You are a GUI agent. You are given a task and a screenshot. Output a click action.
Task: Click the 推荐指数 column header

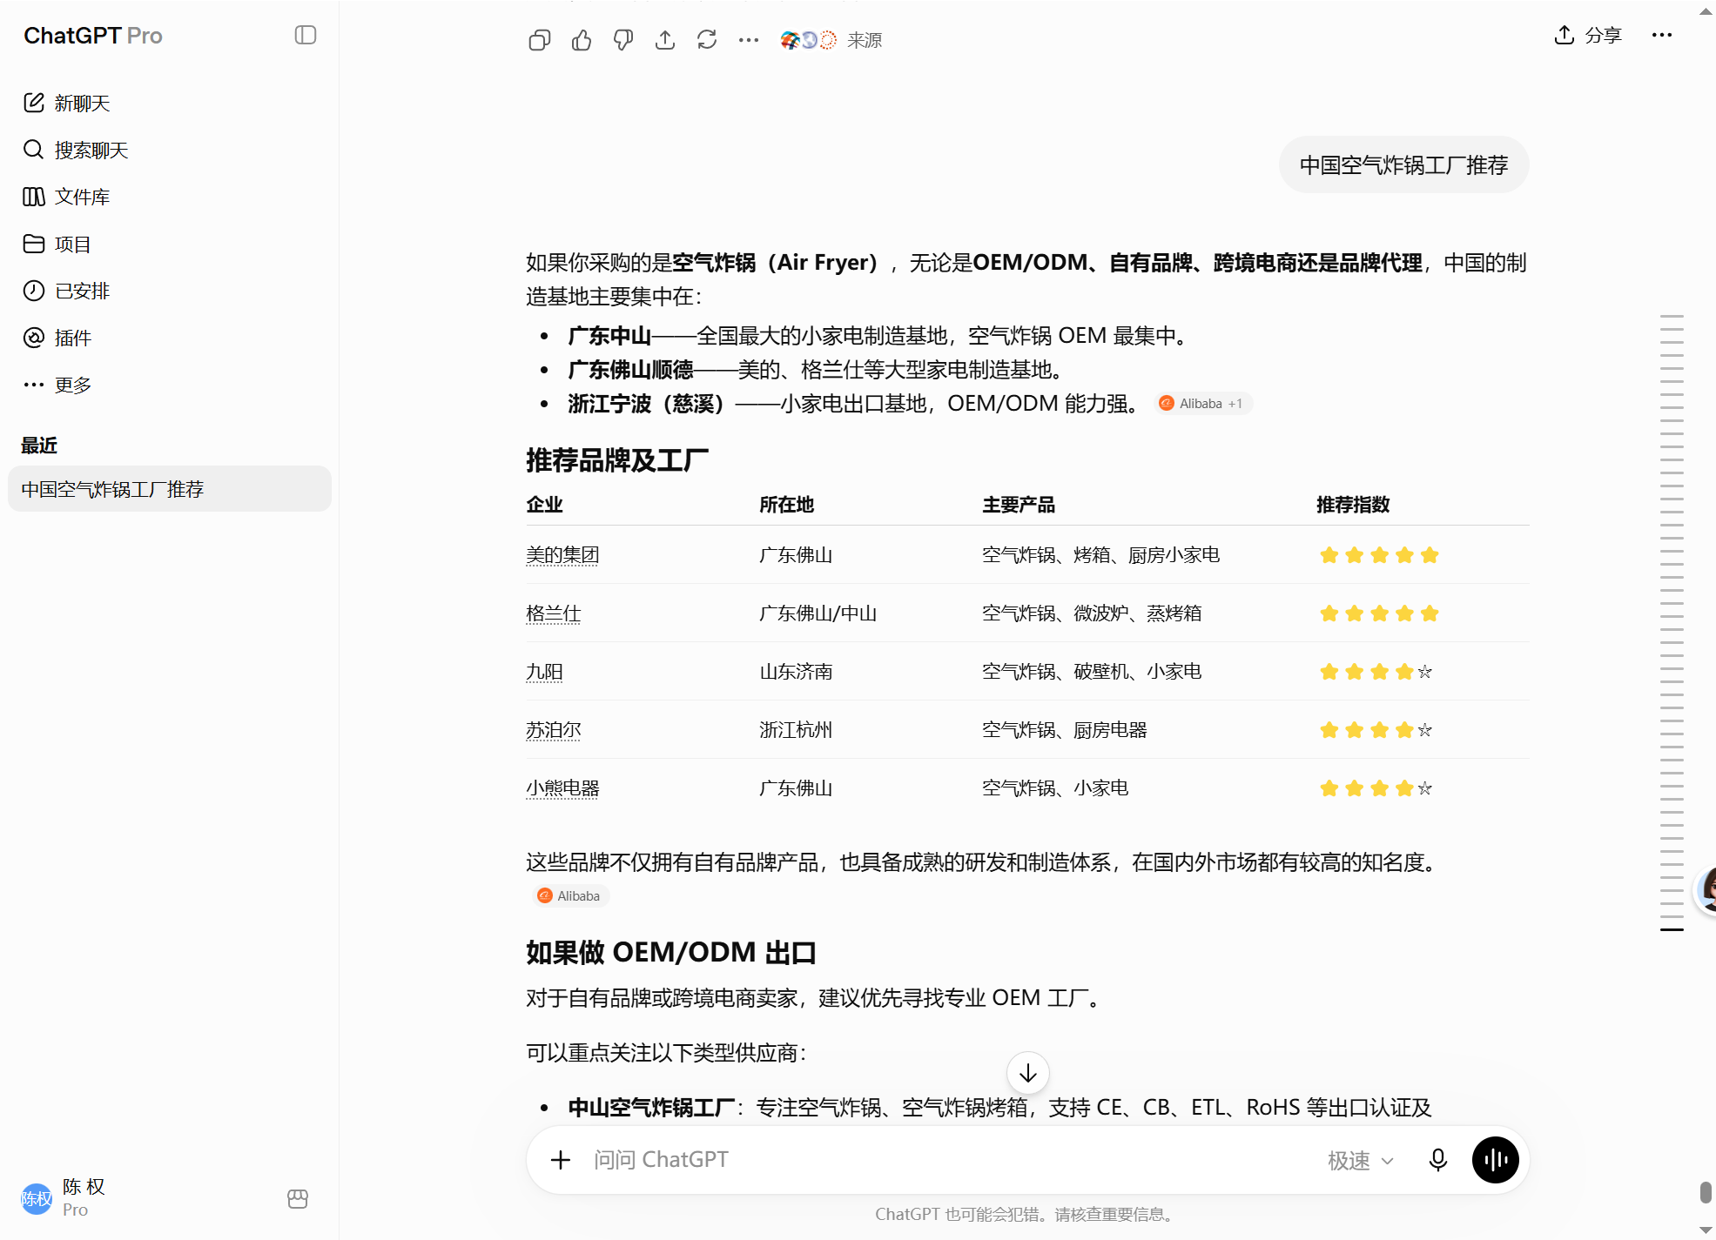1353,505
